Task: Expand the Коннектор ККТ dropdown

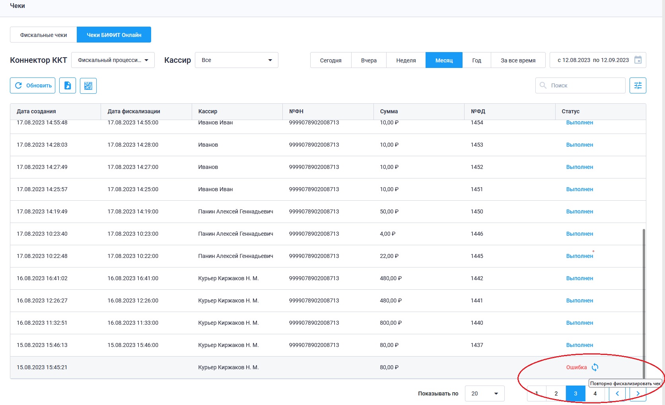Action: pyautogui.click(x=113, y=60)
